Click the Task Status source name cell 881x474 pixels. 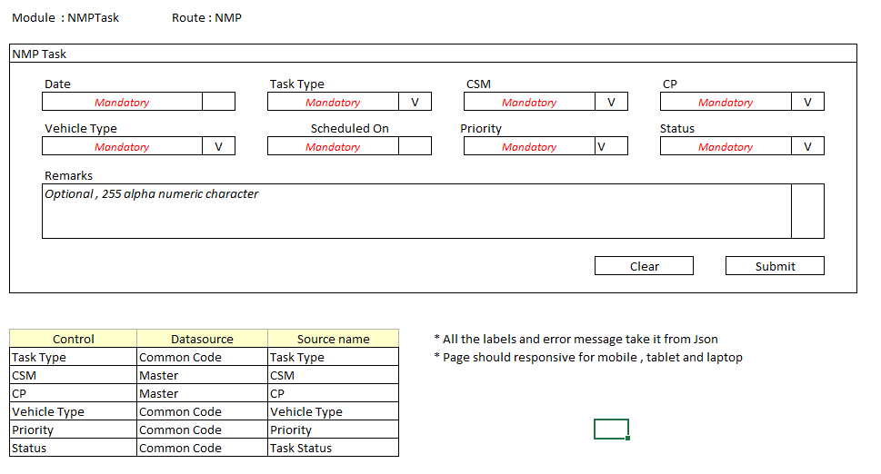(x=333, y=448)
